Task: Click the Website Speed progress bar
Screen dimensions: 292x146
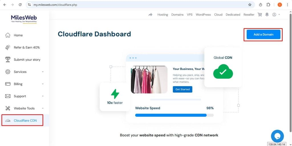Action: point(174,115)
